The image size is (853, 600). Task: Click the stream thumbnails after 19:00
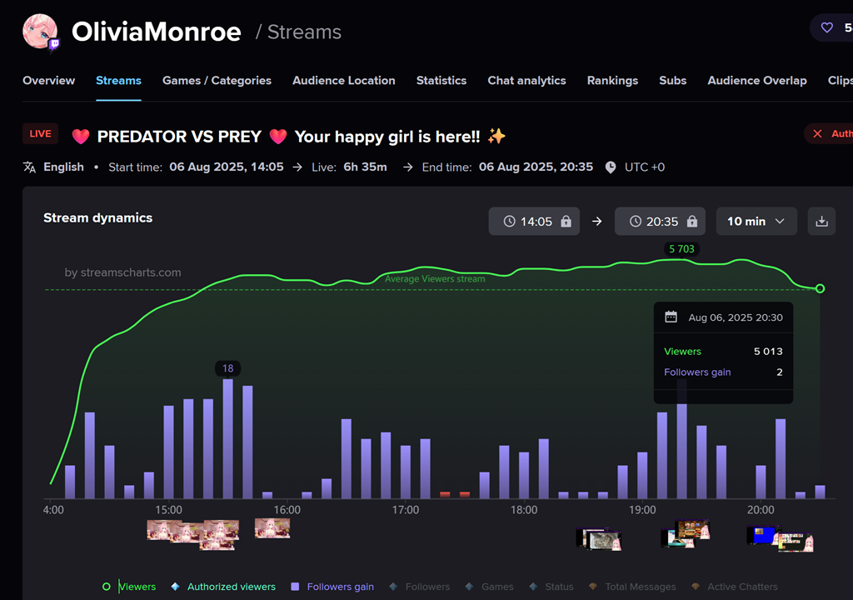tap(686, 533)
